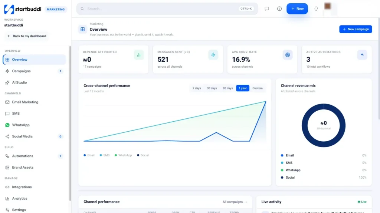Select the 1 year range
Viewport: 380px width, 213px height.
(243, 88)
